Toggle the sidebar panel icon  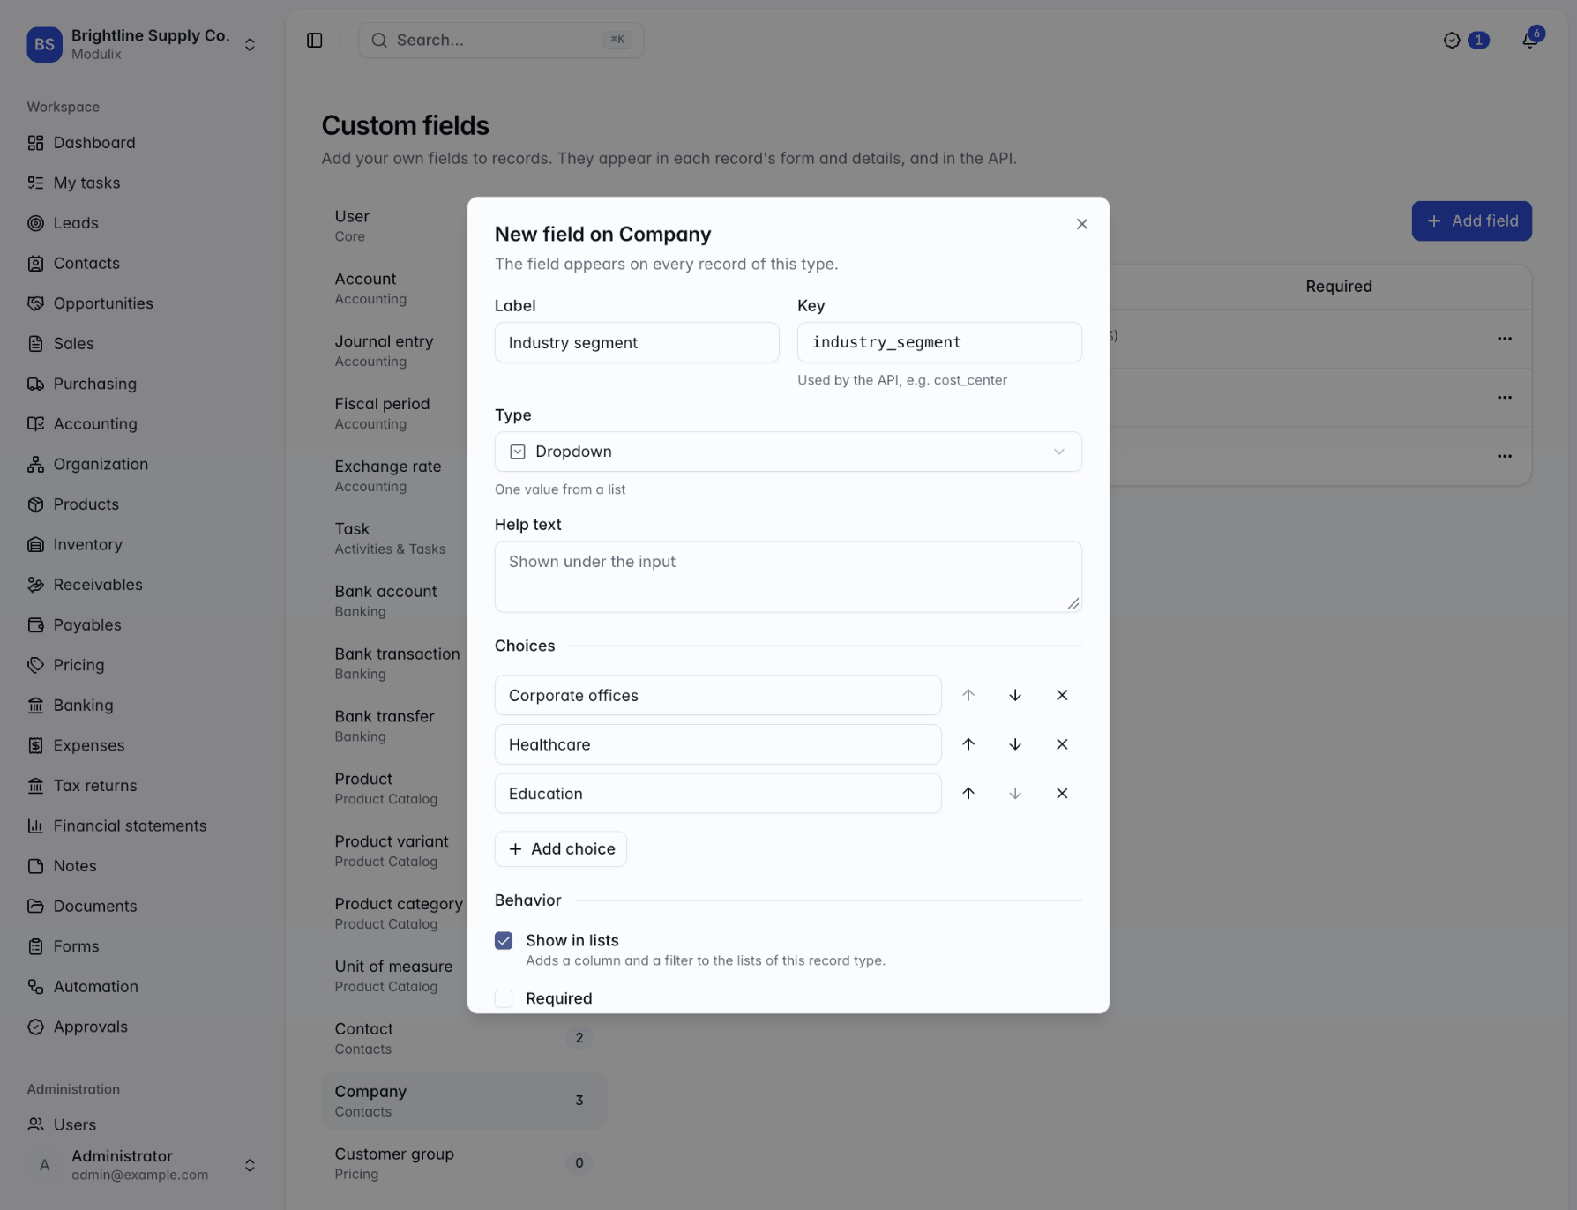315,40
